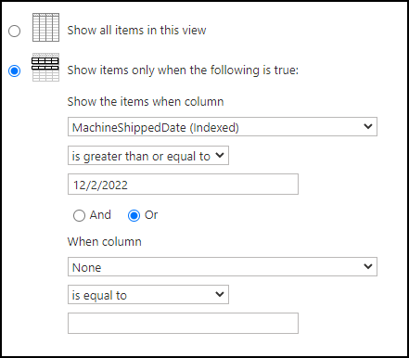Click the chevron arrow on the 'None' dropdown
The width and height of the screenshot is (409, 358).
pos(368,266)
